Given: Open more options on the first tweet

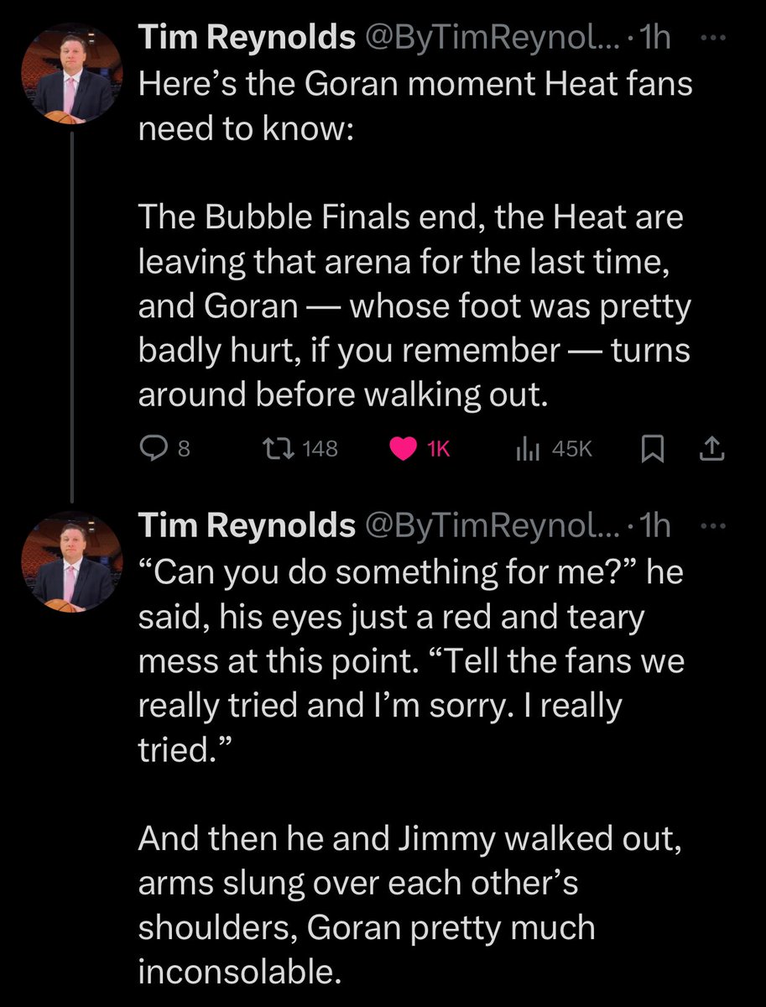Looking at the screenshot, I should coord(711,39).
